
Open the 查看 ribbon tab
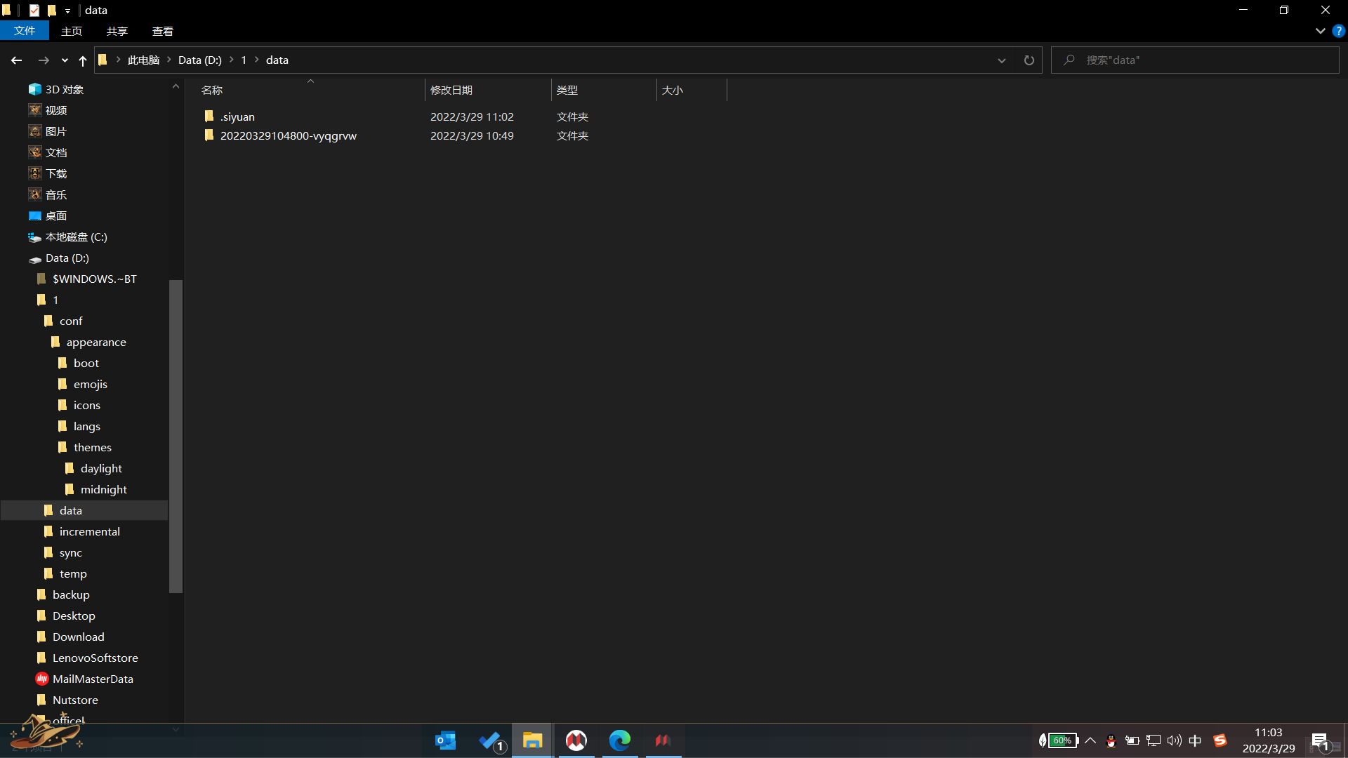pos(162,31)
